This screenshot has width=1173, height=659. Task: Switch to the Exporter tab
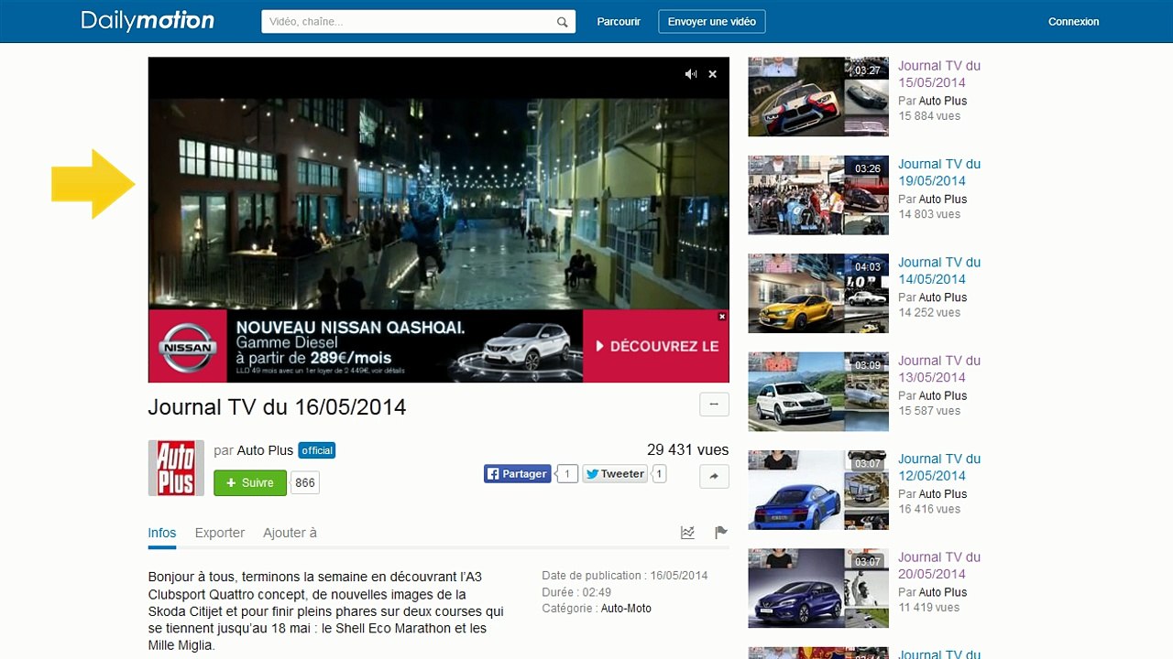220,533
